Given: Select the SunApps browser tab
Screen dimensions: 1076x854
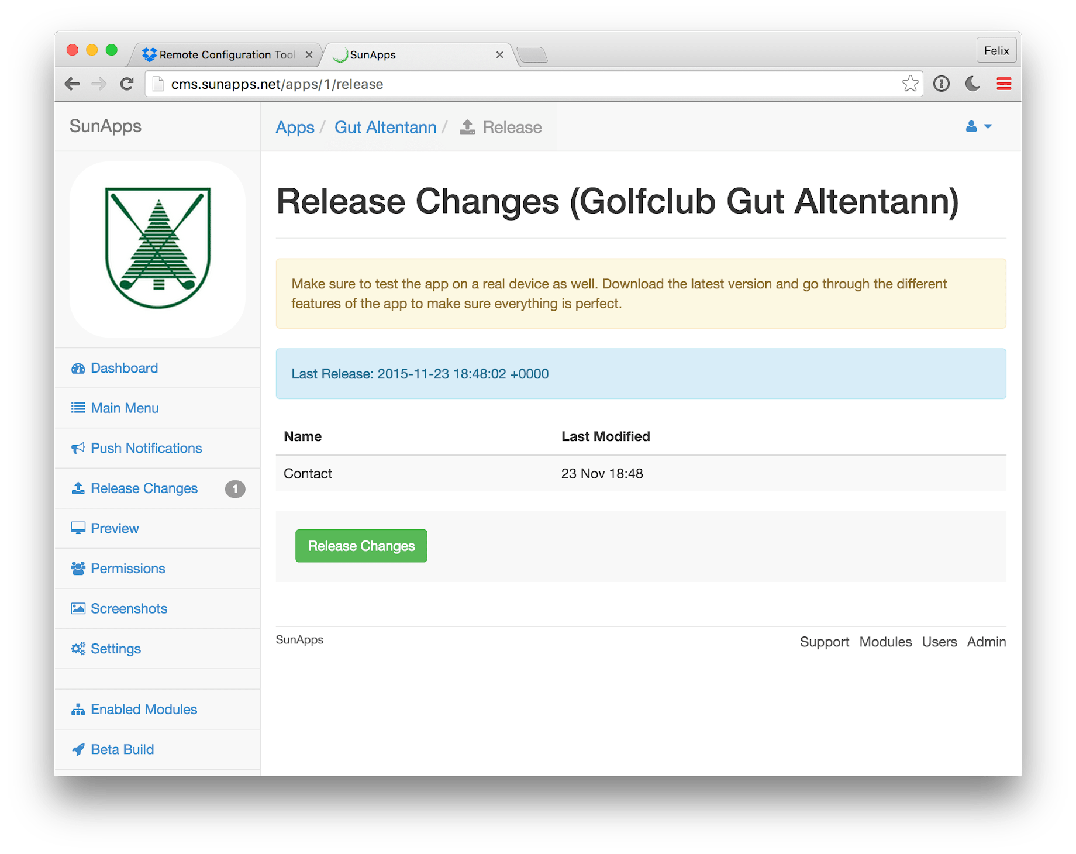Looking at the screenshot, I should [x=418, y=54].
